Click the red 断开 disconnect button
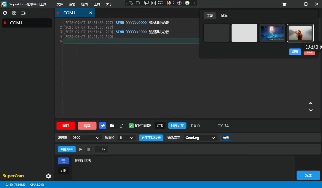 pyautogui.click(x=66, y=126)
